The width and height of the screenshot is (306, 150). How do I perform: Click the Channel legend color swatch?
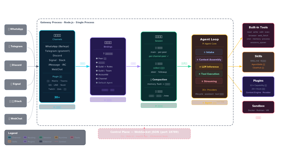click(x=9, y=137)
